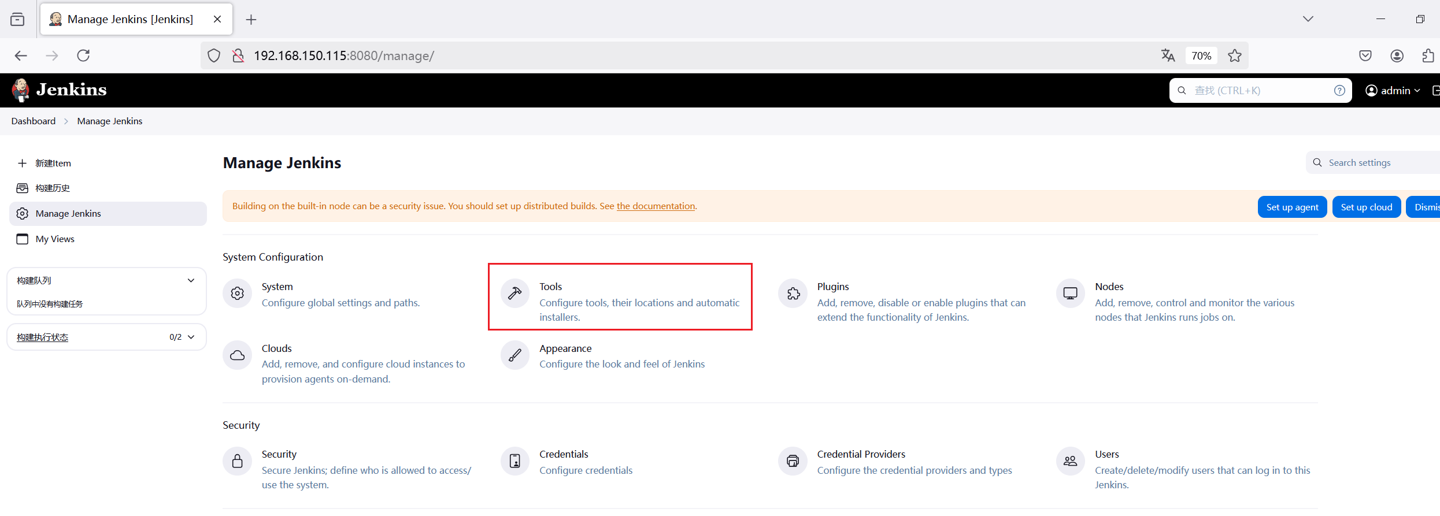Open the Tools hammer icon
This screenshot has width=1440, height=516.
[x=515, y=294]
